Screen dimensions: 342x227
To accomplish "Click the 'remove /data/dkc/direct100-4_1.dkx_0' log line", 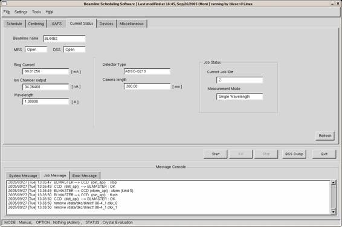I will 63,203.
